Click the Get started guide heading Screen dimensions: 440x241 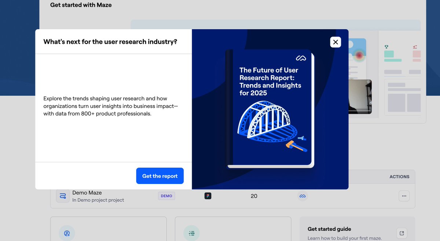[329, 229]
